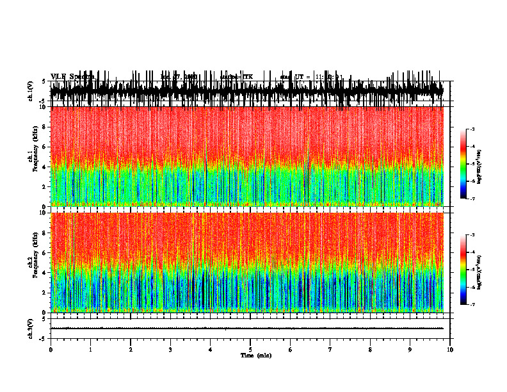The width and height of the screenshot is (507, 392).
Task: Click ch.1(V) axis tick label "-5"
Action: [x=43, y=102]
